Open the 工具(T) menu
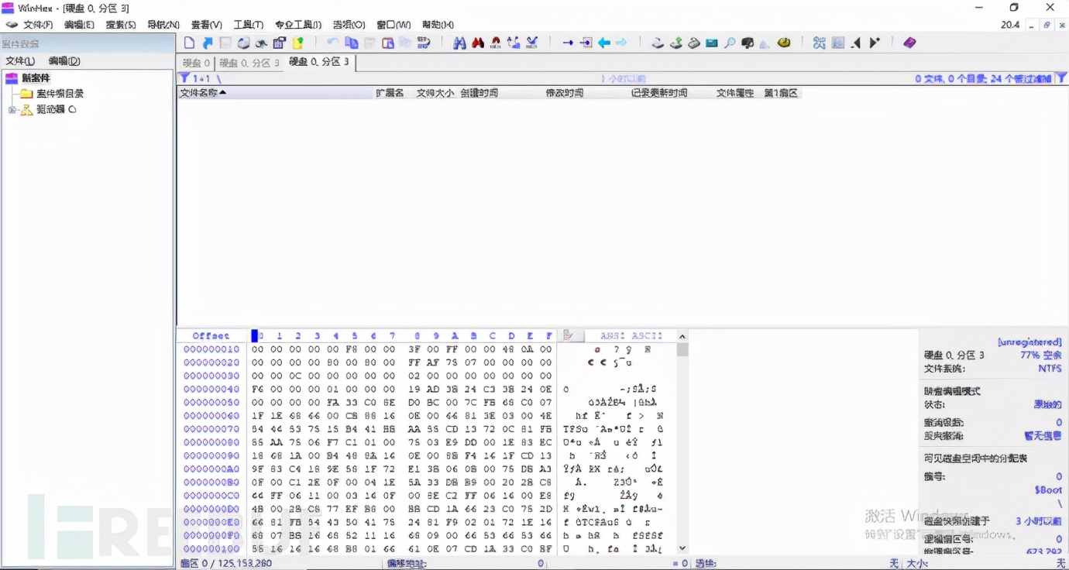Image resolution: width=1069 pixels, height=570 pixels. (248, 24)
